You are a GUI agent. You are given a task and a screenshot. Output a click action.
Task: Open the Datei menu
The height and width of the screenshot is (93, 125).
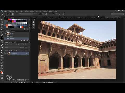(6, 11)
